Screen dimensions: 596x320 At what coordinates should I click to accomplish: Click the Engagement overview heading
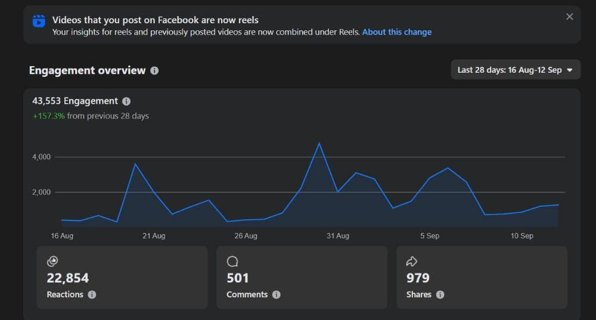point(88,70)
